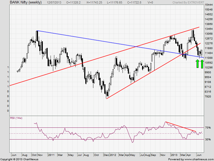Select the BANK Nifty (weekly) chart title
The image size is (214, 161).
click(x=25, y=2)
